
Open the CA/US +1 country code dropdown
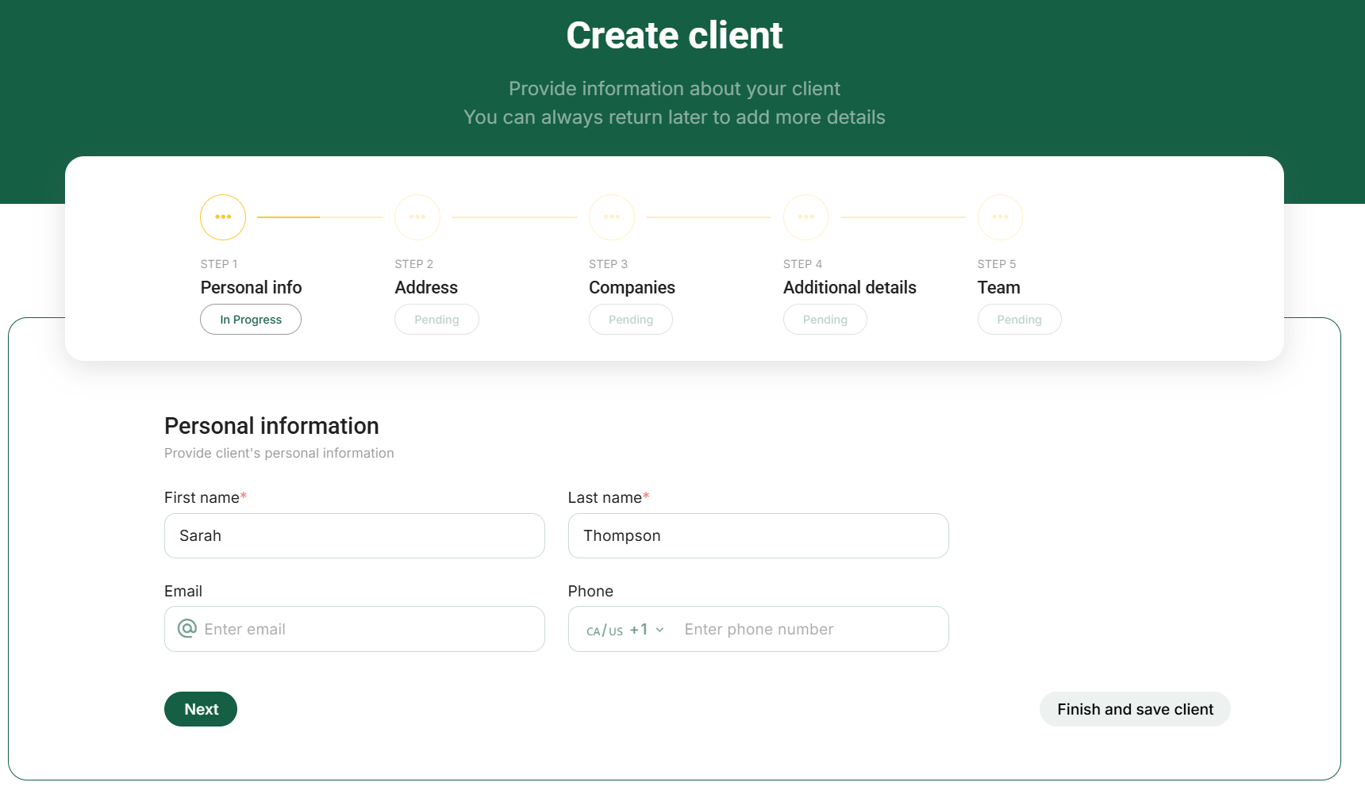point(625,630)
